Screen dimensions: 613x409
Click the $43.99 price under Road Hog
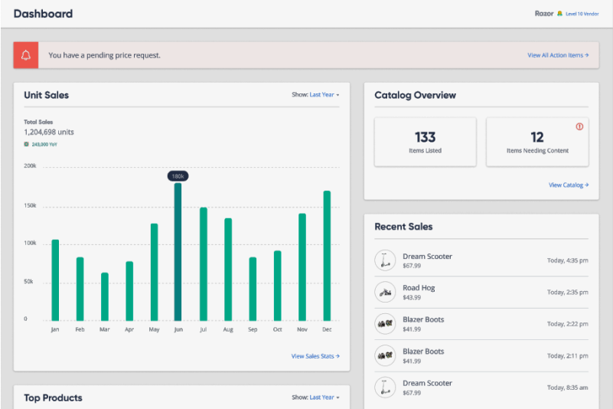point(412,297)
